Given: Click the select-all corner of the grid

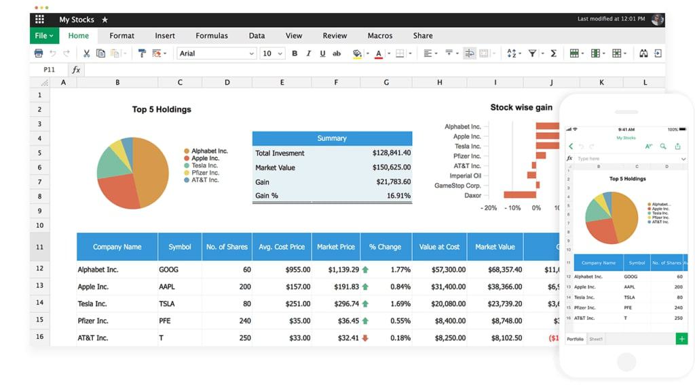Looking at the screenshot, I should [40, 82].
